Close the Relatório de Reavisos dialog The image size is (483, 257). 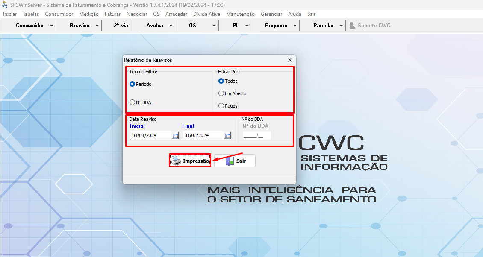289,60
